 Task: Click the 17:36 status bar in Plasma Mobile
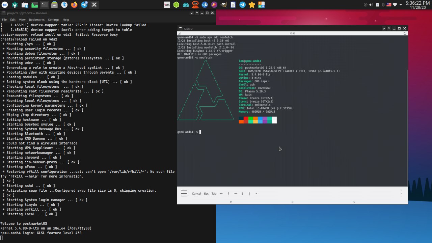(x=292, y=33)
